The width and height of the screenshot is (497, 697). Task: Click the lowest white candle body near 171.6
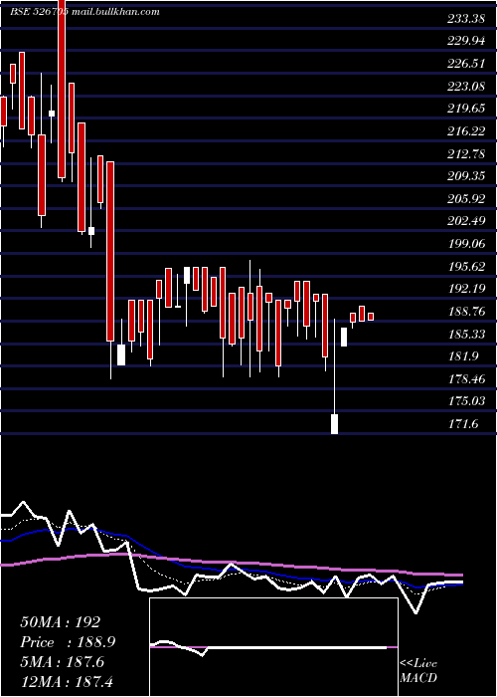coord(335,424)
